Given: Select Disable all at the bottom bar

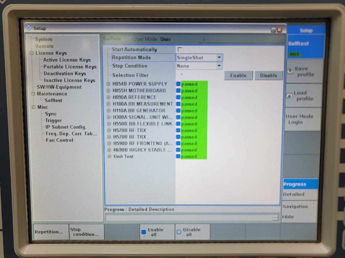Looking at the screenshot, I should 190,232.
